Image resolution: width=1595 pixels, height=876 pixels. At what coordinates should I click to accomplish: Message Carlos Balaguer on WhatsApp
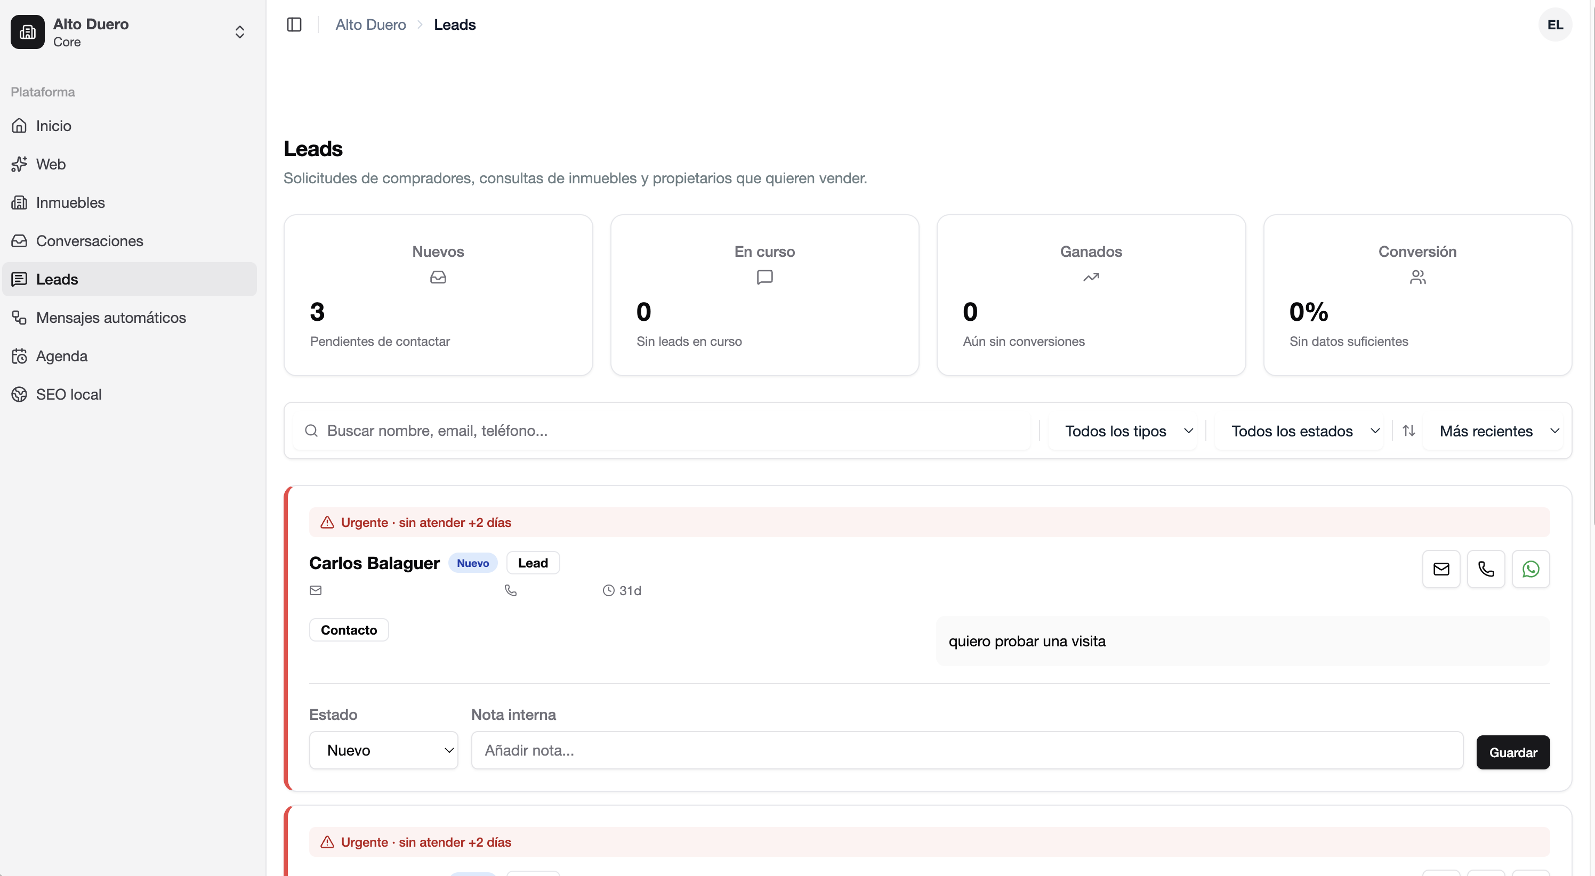point(1530,569)
